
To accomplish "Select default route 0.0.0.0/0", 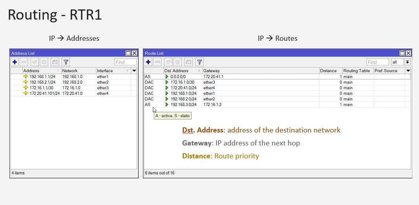I will coord(277,76).
